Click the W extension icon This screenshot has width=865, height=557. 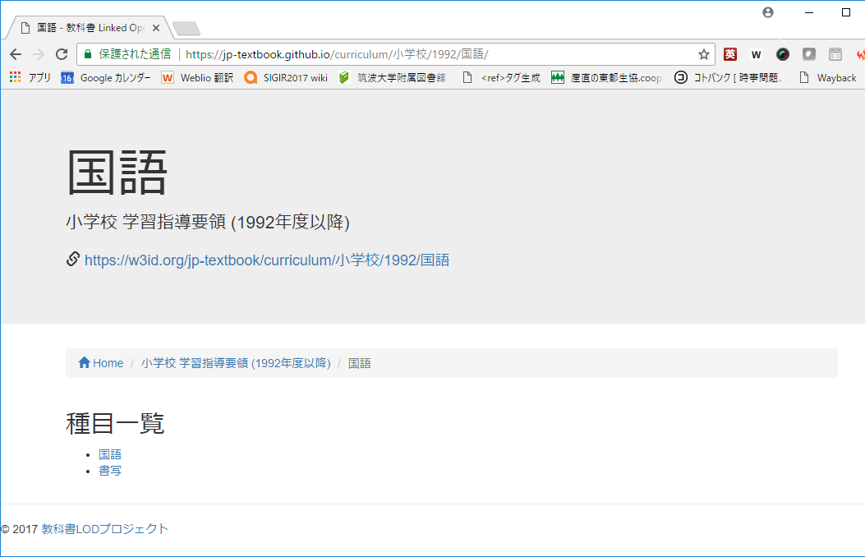click(x=755, y=53)
